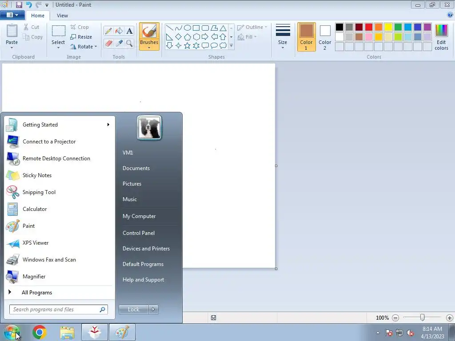Open Remote Desktop Connection from Start menu
Image resolution: width=455 pixels, height=341 pixels.
pos(60,159)
